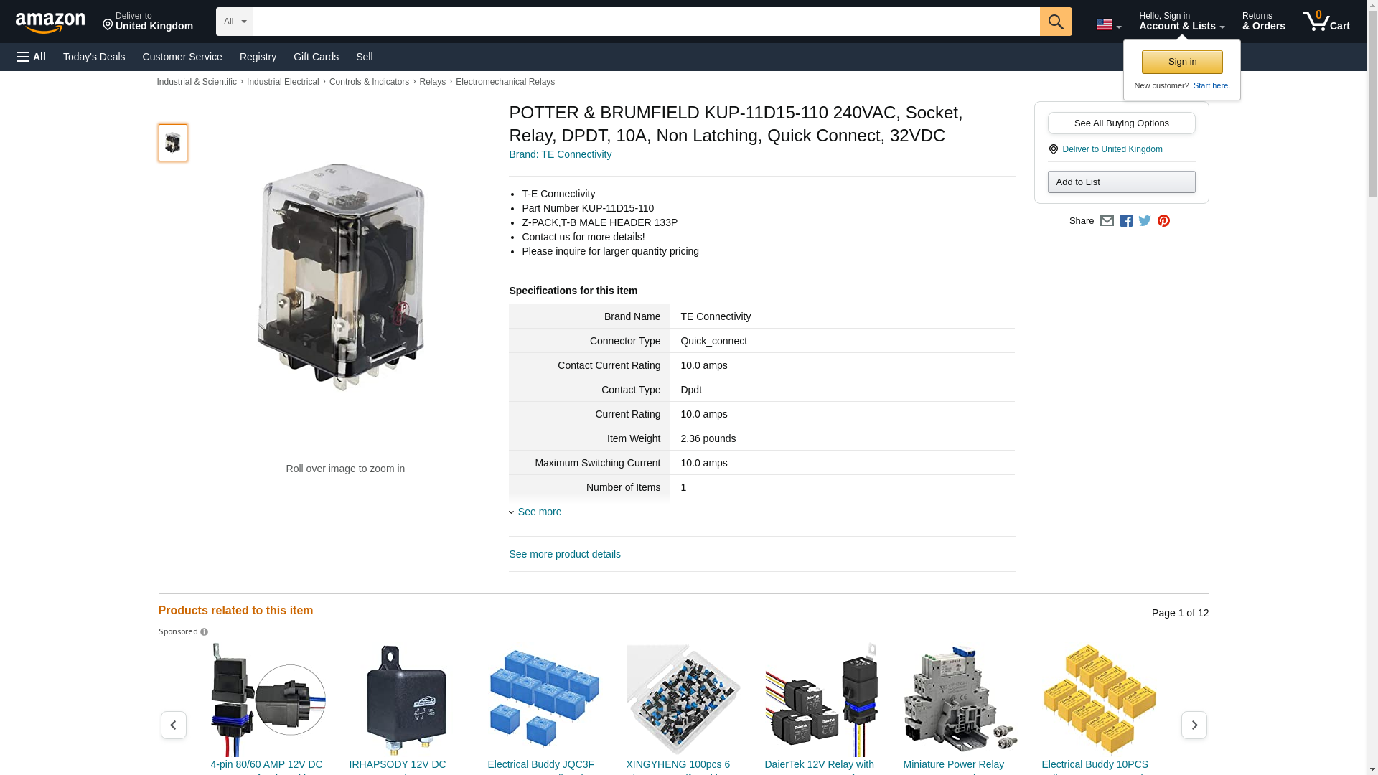Share product on Facebook icon
Screen dimensions: 1378x775
pyautogui.click(x=1126, y=221)
